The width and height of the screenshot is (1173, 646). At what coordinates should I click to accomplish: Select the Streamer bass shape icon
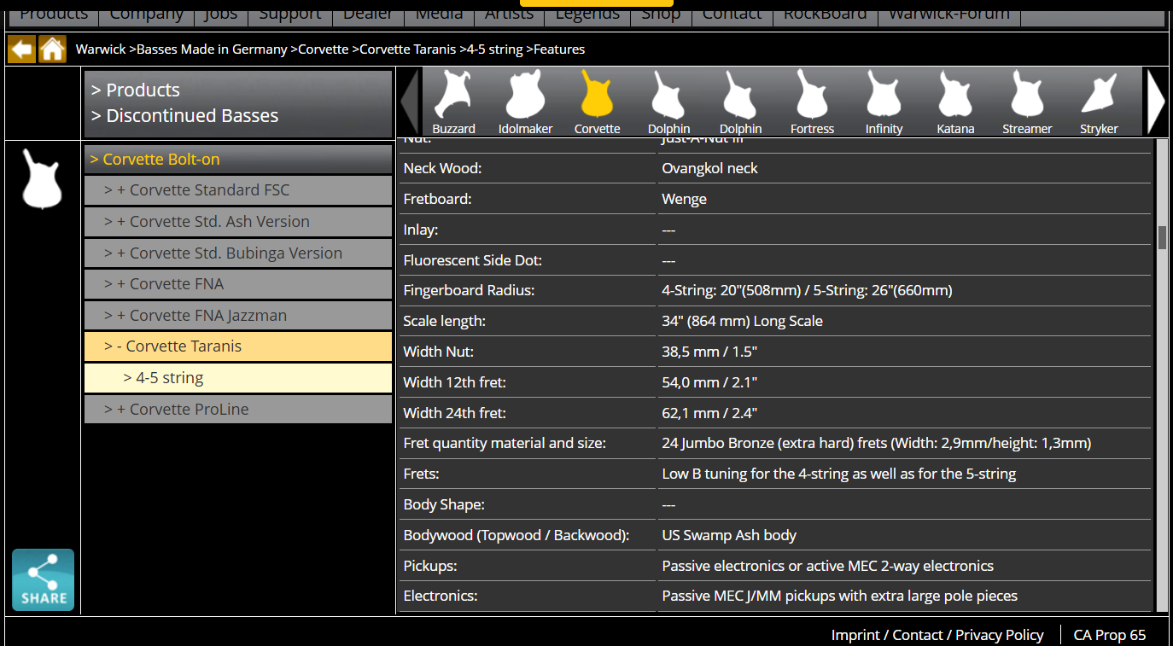point(1027,102)
